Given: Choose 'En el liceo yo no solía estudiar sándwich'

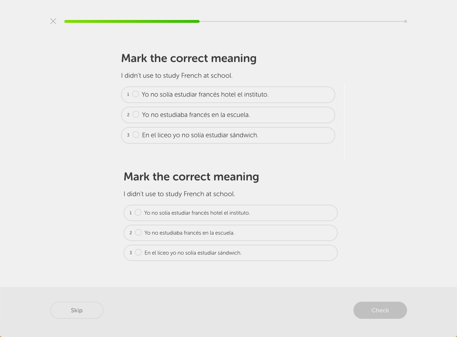Looking at the screenshot, I should tap(228, 135).
